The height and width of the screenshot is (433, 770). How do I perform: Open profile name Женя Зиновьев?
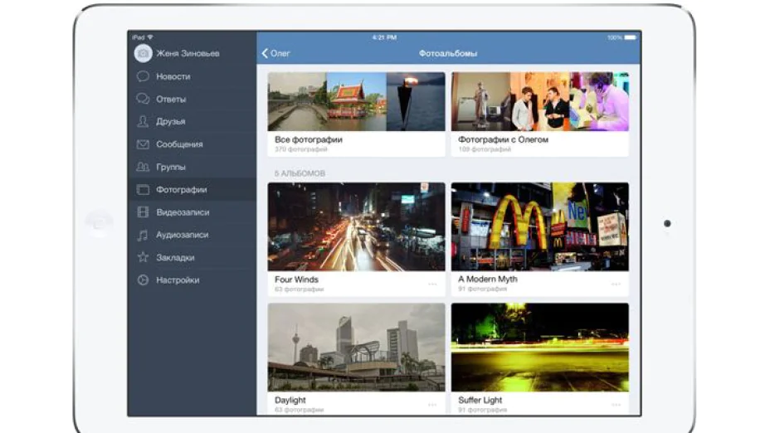(188, 54)
